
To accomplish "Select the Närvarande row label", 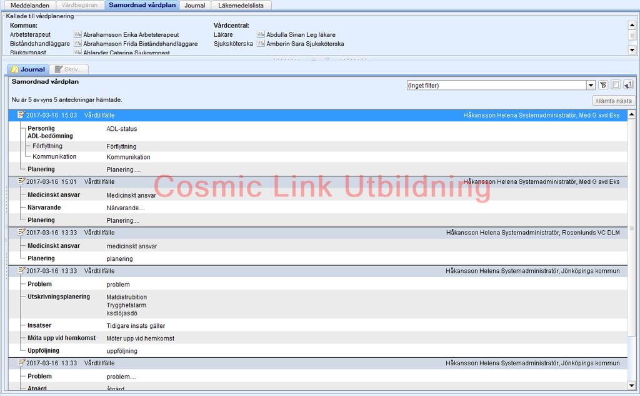I will coord(44,207).
